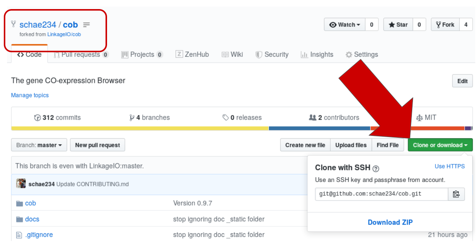The height and width of the screenshot is (245, 476).
Task: Open the .gitignore file
Action: (39, 235)
